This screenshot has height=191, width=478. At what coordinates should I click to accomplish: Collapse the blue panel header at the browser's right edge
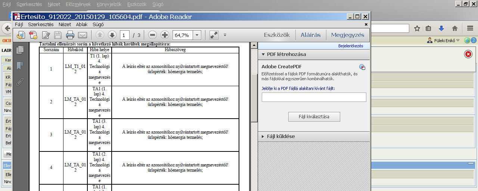tap(471, 164)
